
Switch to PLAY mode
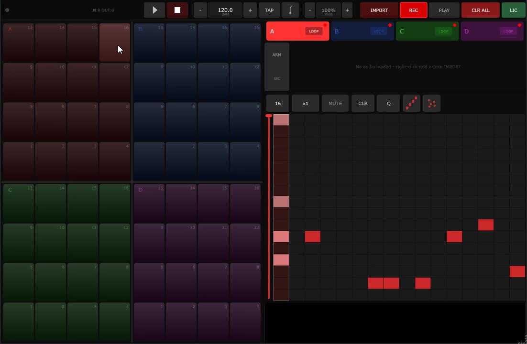pos(444,10)
